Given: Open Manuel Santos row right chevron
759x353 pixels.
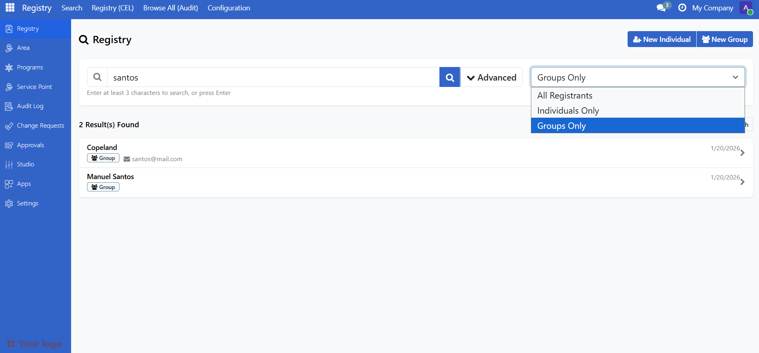Looking at the screenshot, I should pos(742,182).
